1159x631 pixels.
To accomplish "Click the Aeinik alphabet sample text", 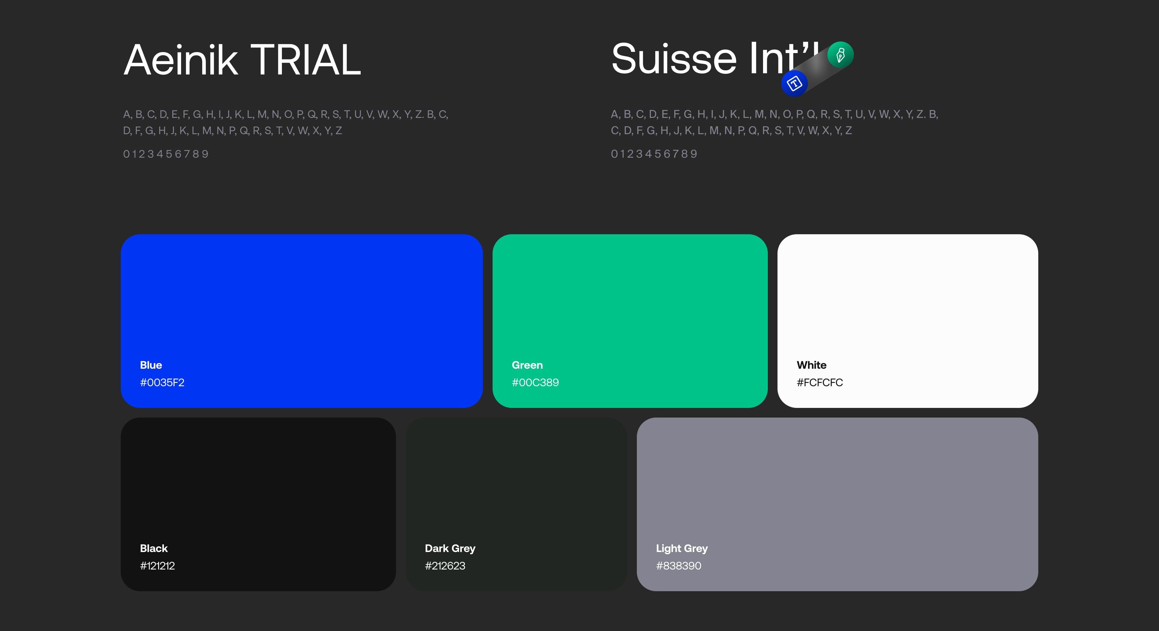I will click(285, 122).
